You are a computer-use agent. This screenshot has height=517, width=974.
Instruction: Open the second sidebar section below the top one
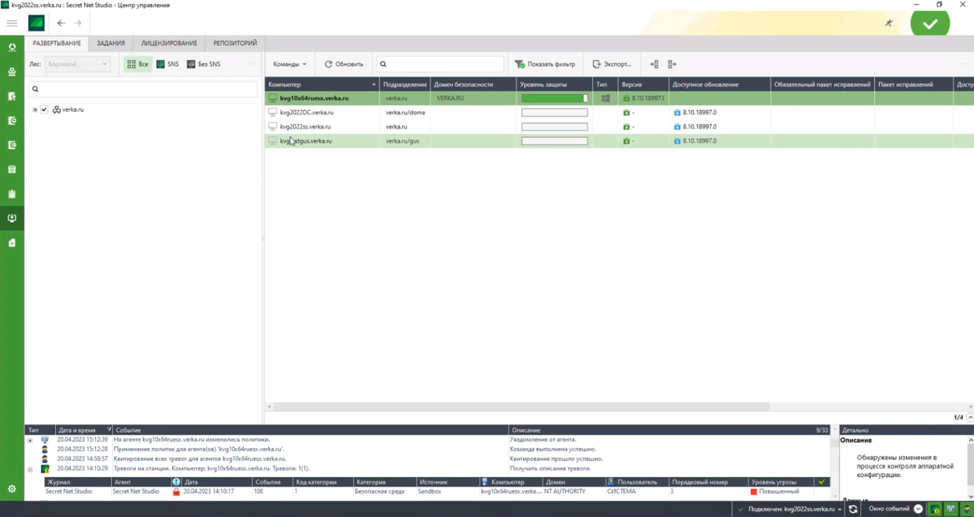tap(12, 72)
